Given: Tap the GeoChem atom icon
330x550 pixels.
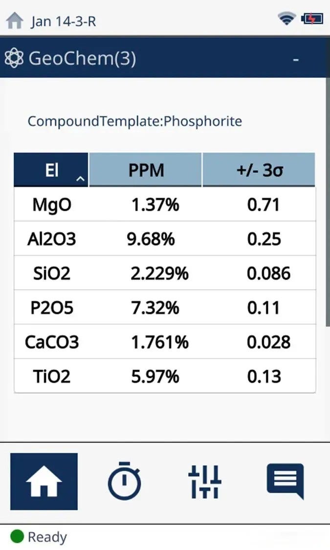Looking at the screenshot, I should [x=14, y=59].
